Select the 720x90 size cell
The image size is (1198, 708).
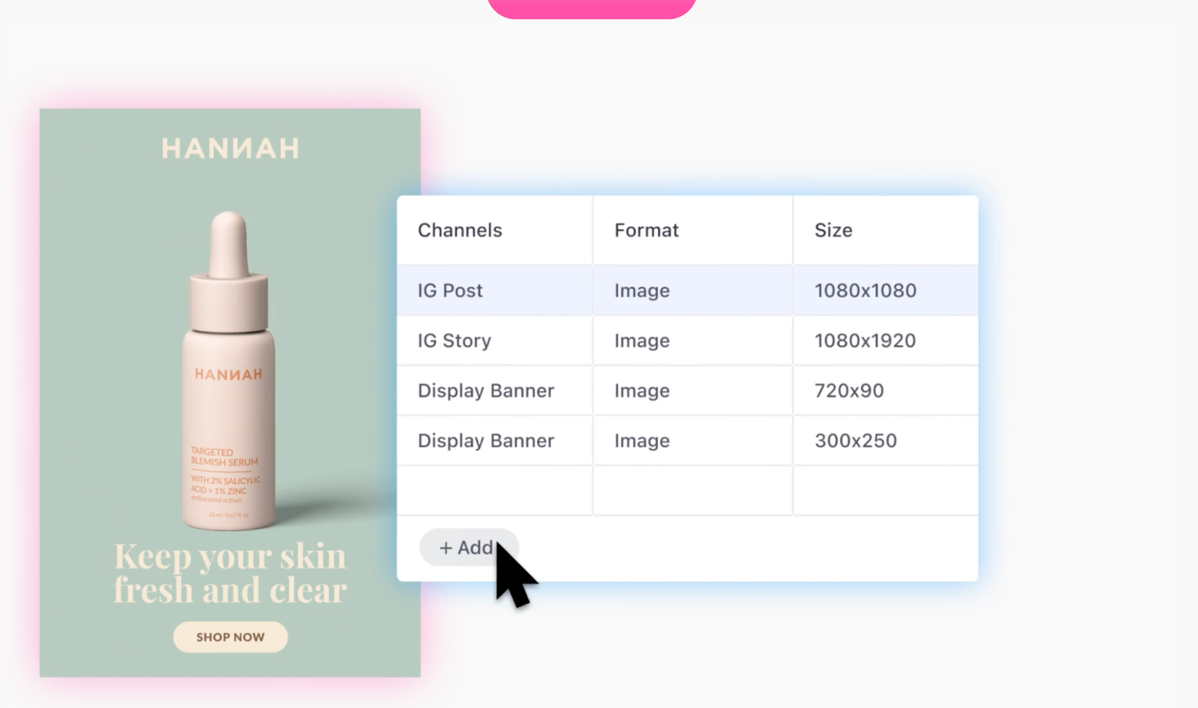click(x=849, y=391)
